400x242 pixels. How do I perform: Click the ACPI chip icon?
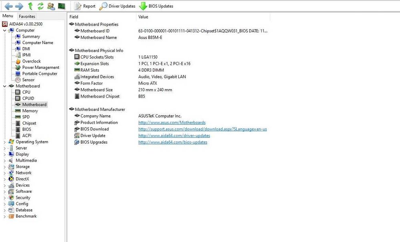pos(18,136)
